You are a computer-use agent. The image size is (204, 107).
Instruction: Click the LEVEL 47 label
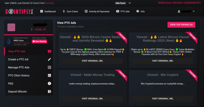click(x=41, y=29)
